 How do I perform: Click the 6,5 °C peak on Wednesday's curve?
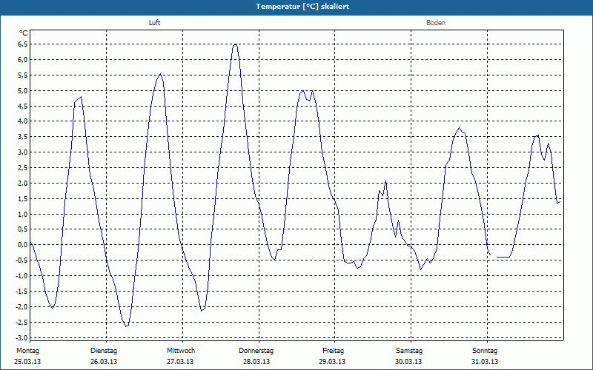[x=235, y=44]
